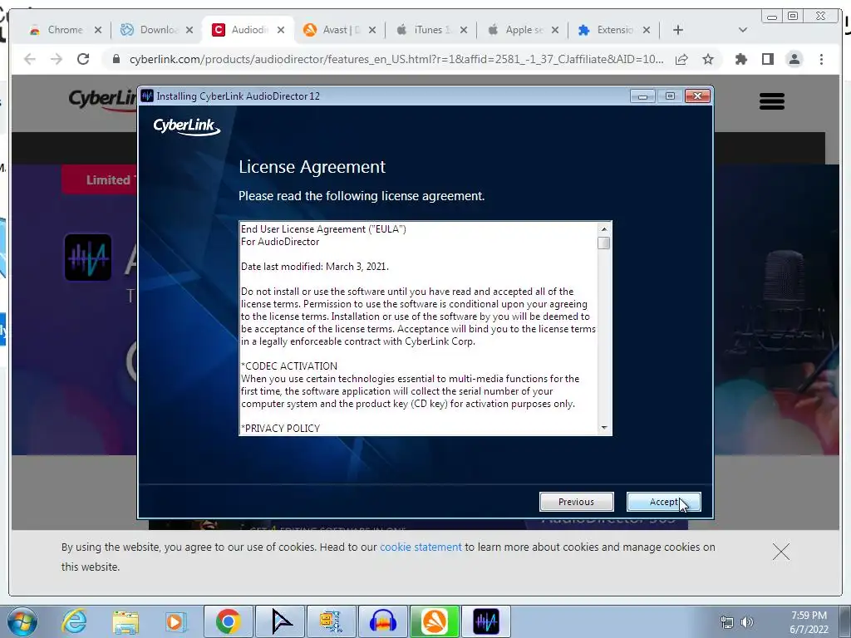Share this page icon in address bar
This screenshot has height=638, width=851.
pos(681,59)
